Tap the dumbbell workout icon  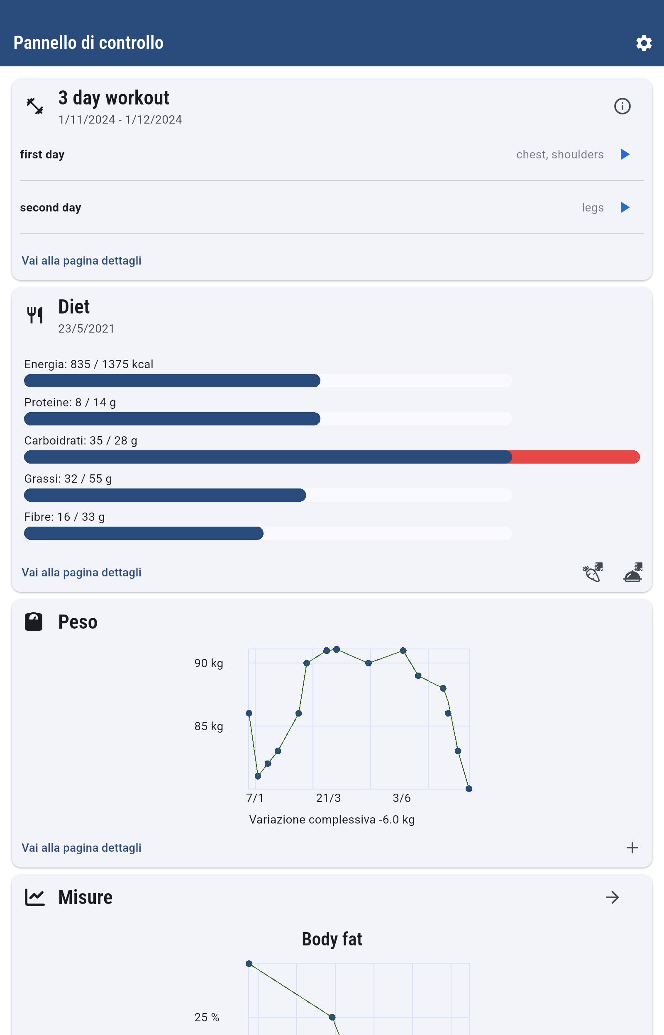(35, 106)
